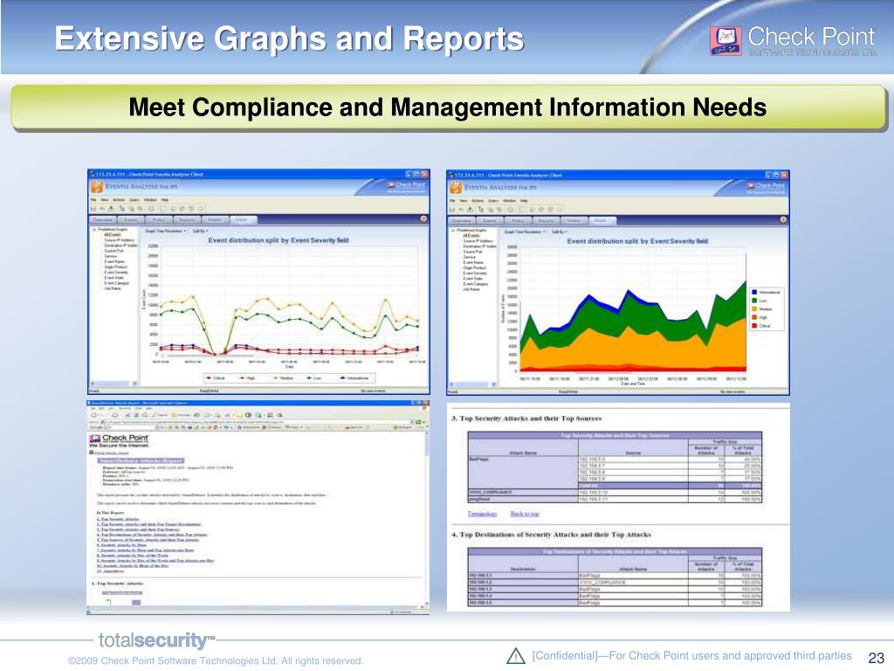
Task: Switch to Policy tab in area-chart window
Action: (x=518, y=221)
